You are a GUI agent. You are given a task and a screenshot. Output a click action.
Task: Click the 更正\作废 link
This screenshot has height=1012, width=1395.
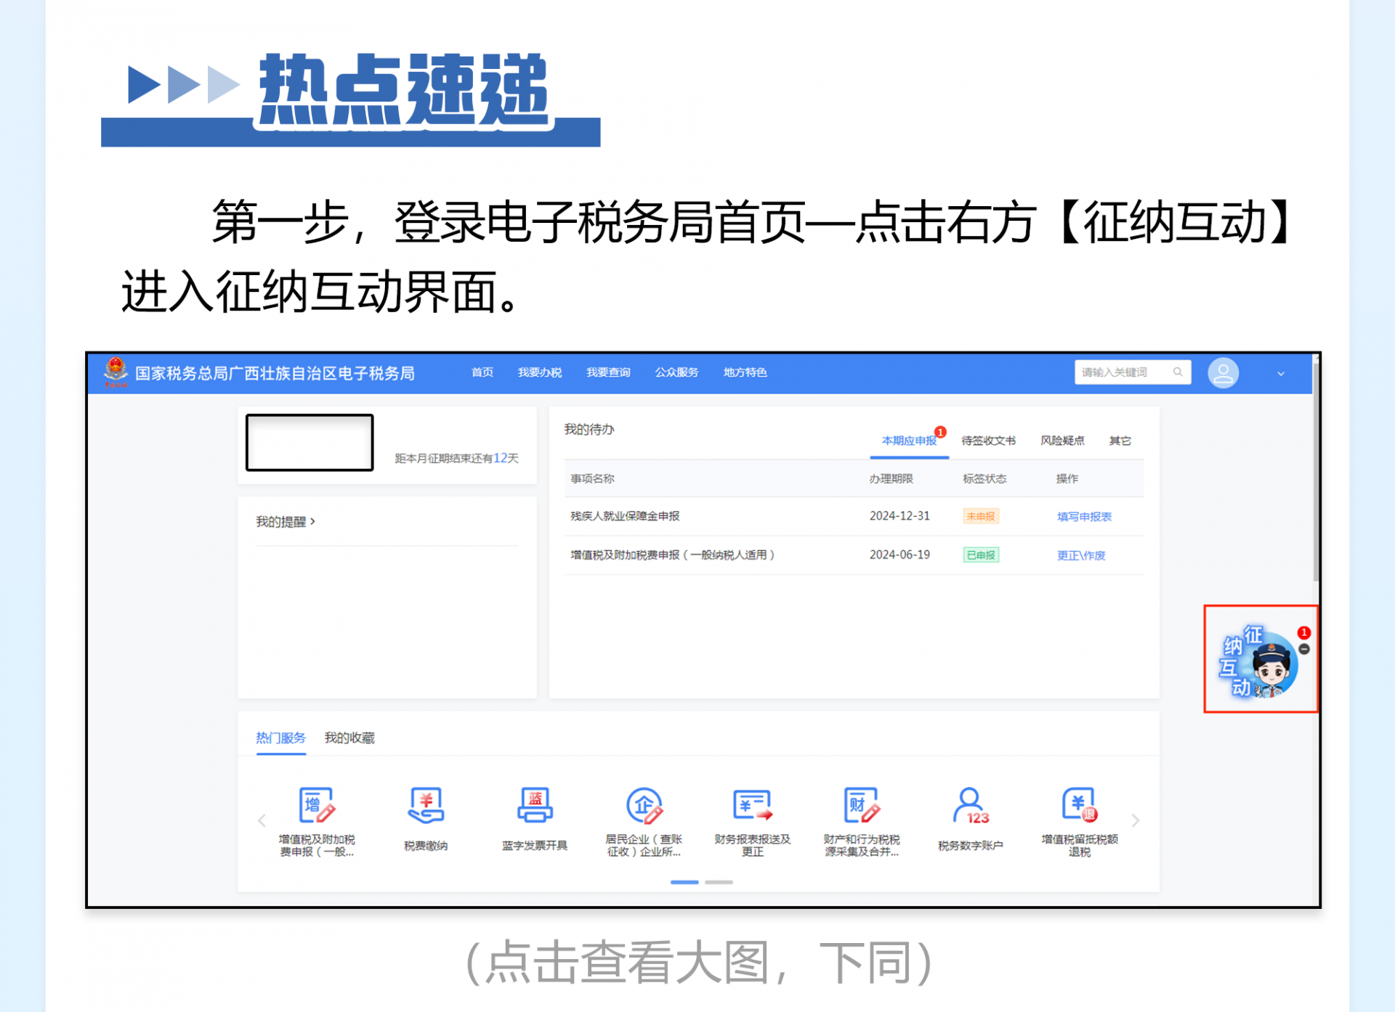1080,555
